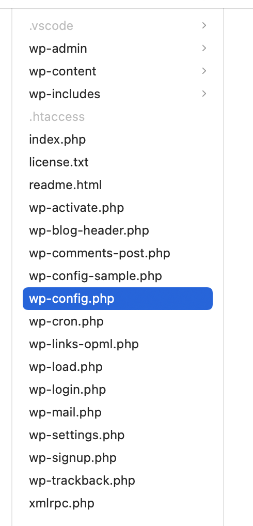The width and height of the screenshot is (253, 526).
Task: Expand the wp-admin folder chevron
Action: [204, 48]
